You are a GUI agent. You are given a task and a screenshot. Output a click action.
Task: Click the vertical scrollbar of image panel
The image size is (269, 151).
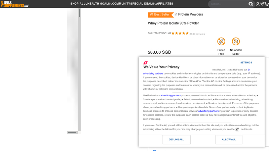[x=79, y=67]
